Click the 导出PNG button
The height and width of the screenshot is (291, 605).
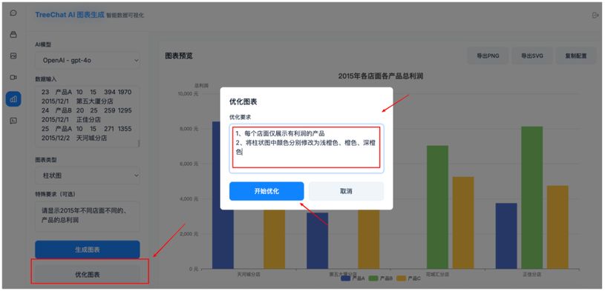488,56
